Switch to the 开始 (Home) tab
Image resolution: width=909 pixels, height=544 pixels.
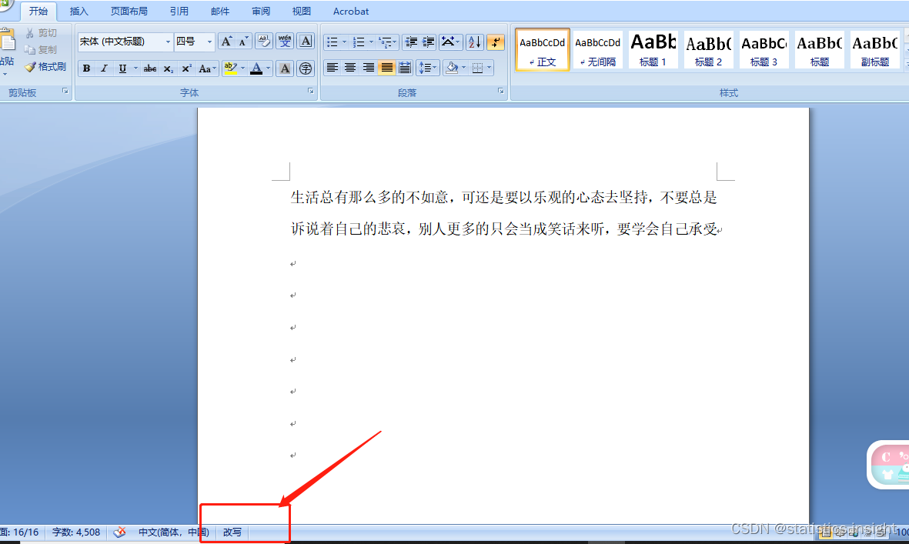click(x=38, y=11)
